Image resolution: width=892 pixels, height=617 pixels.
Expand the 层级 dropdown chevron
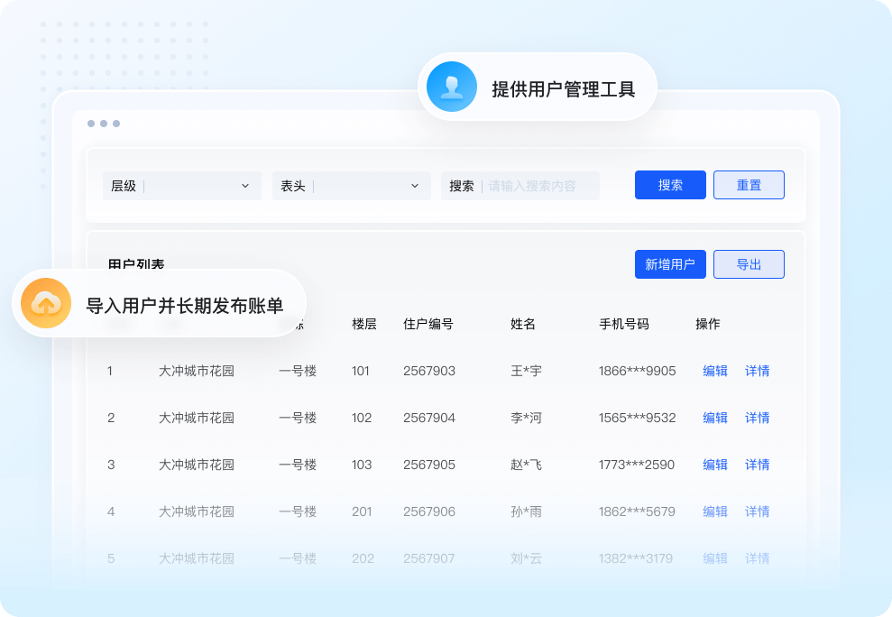click(244, 186)
